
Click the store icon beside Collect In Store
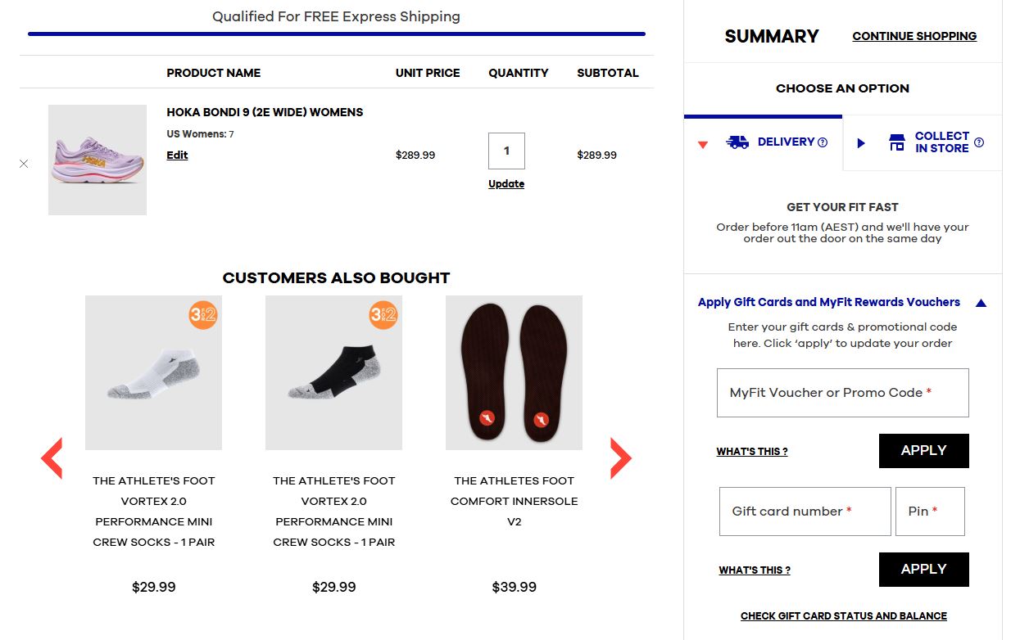click(895, 142)
